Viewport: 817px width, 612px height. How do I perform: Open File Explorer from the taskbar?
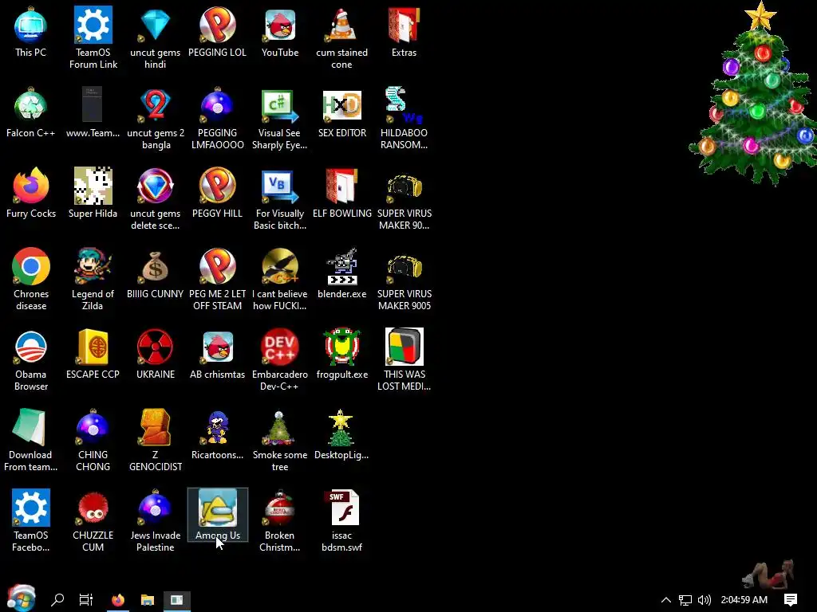pos(148,600)
